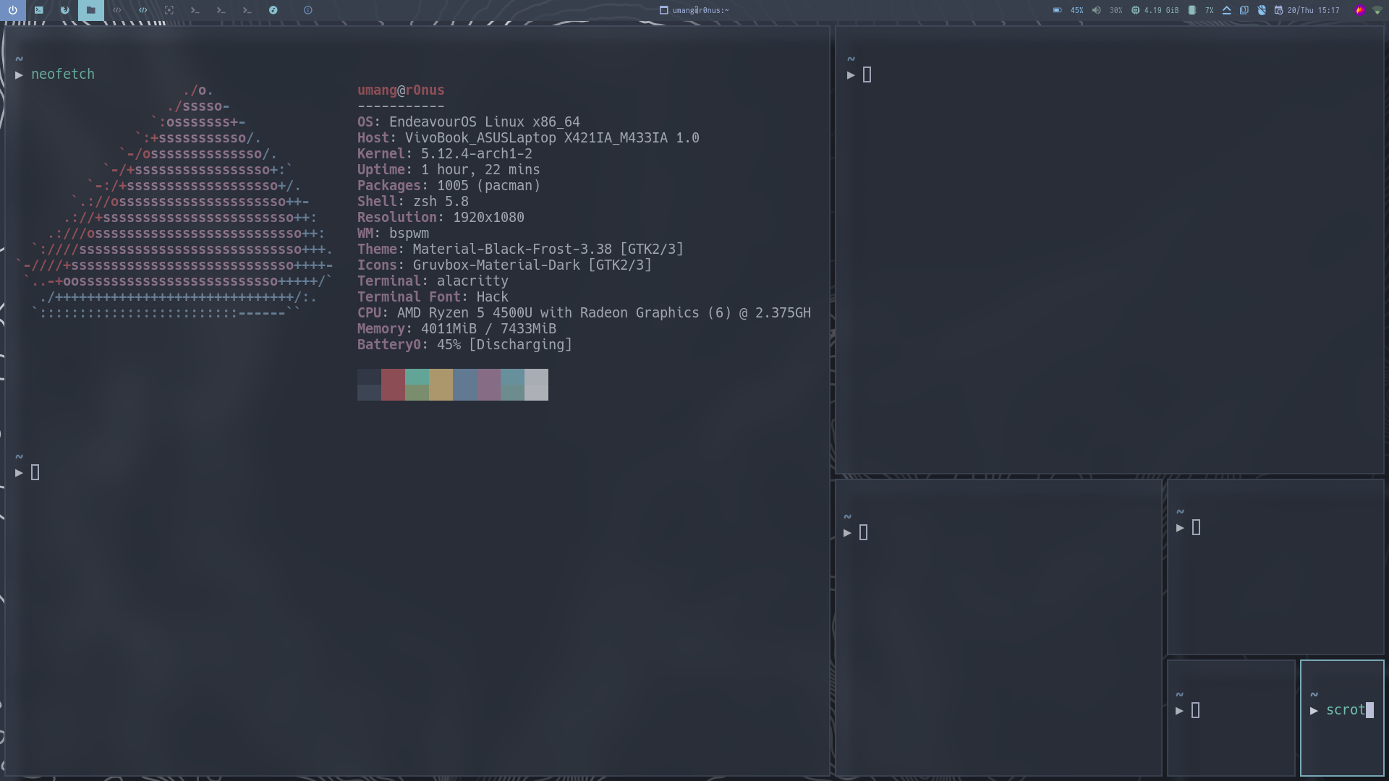
Task: Click the calendar icon showing 20/Thu
Action: point(1278,10)
